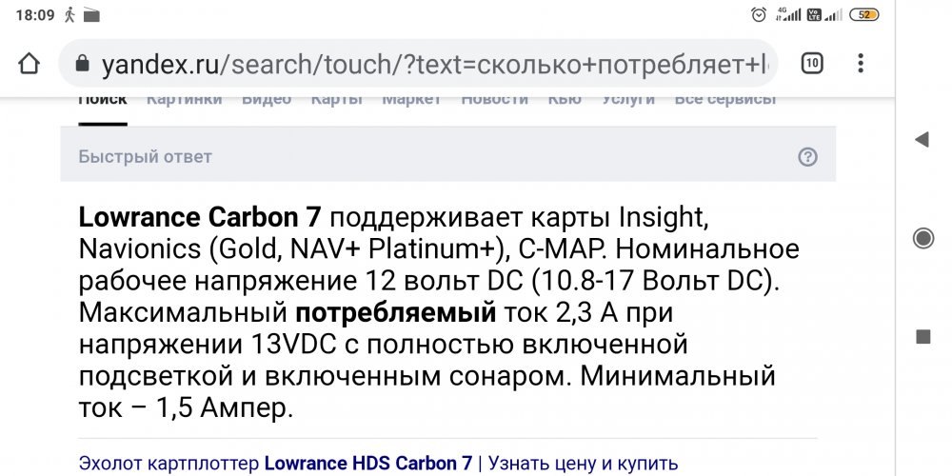Open the tab switcher showing 10 tabs

coord(811,64)
